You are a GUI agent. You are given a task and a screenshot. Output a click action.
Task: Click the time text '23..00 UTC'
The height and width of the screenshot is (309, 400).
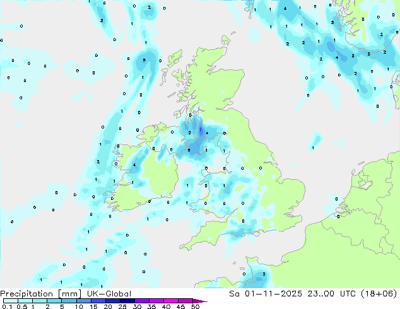[332, 294]
